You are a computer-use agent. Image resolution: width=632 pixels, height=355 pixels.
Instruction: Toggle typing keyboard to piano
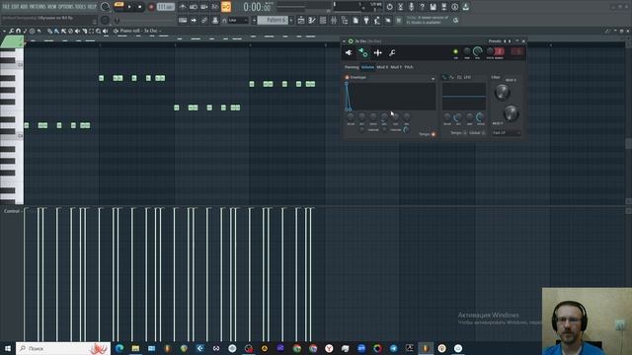coord(183,20)
